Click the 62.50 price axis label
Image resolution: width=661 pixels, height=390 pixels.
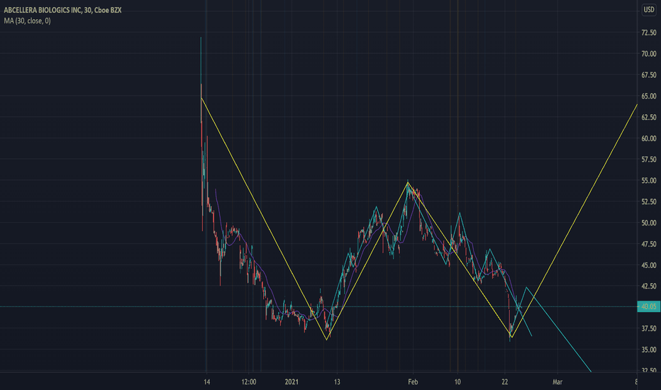[649, 117]
